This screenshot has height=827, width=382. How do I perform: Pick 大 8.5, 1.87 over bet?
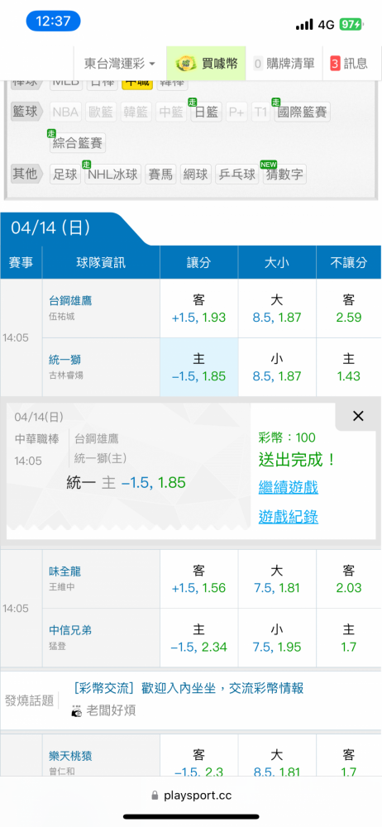click(277, 308)
